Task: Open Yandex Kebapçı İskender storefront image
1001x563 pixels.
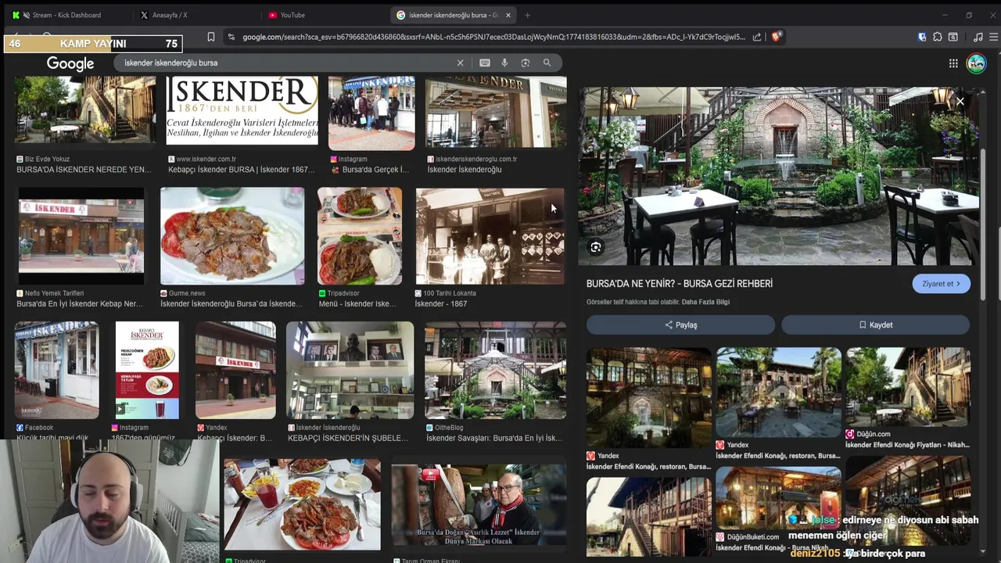Action: [x=235, y=370]
